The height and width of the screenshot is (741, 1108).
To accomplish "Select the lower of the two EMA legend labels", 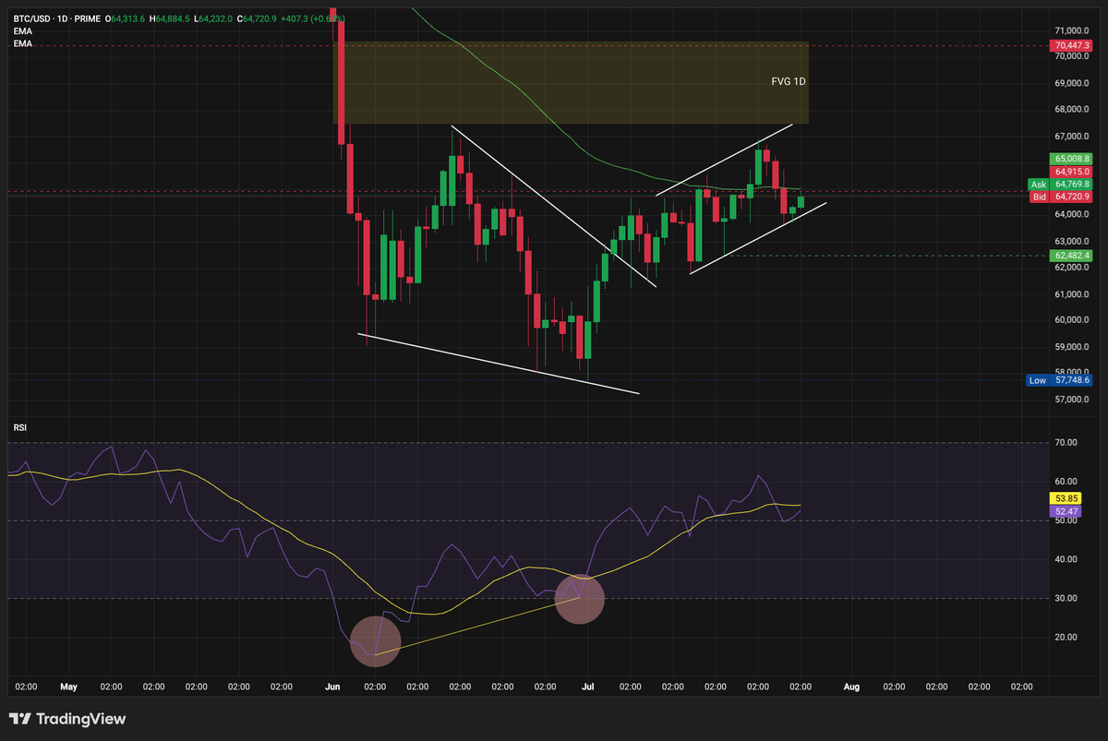I will [21, 42].
